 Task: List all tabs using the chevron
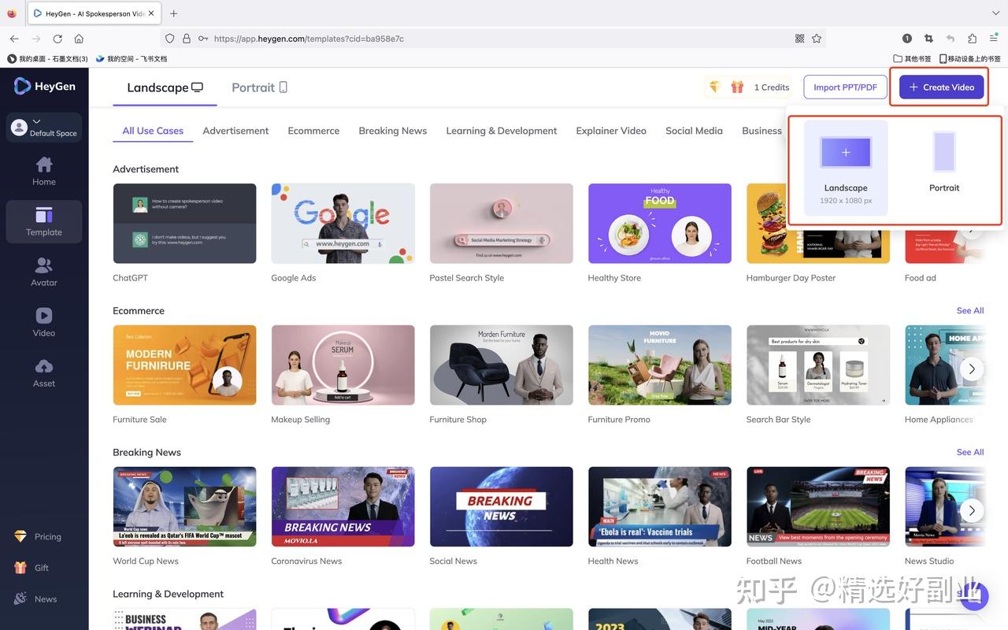tap(995, 13)
